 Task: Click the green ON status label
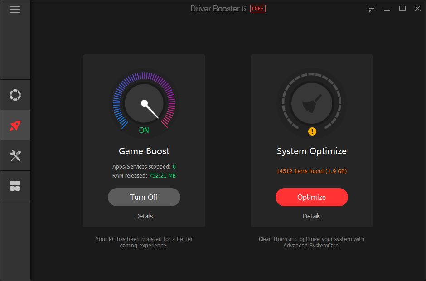coord(144,130)
